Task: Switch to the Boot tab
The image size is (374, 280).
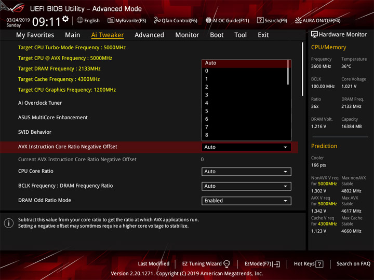Action: pyautogui.click(x=217, y=35)
